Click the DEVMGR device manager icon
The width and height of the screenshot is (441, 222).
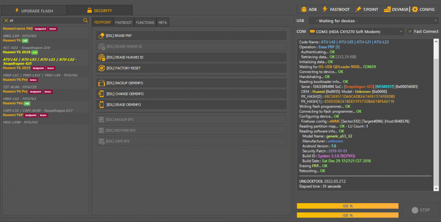pyautogui.click(x=387, y=9)
